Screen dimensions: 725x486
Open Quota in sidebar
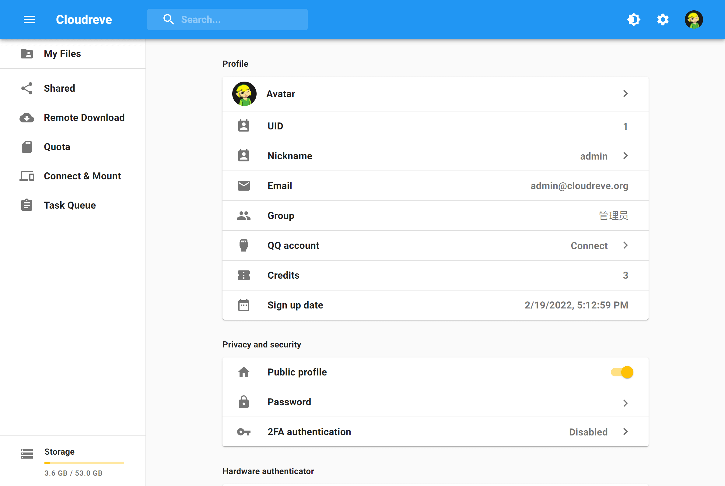tap(72, 146)
